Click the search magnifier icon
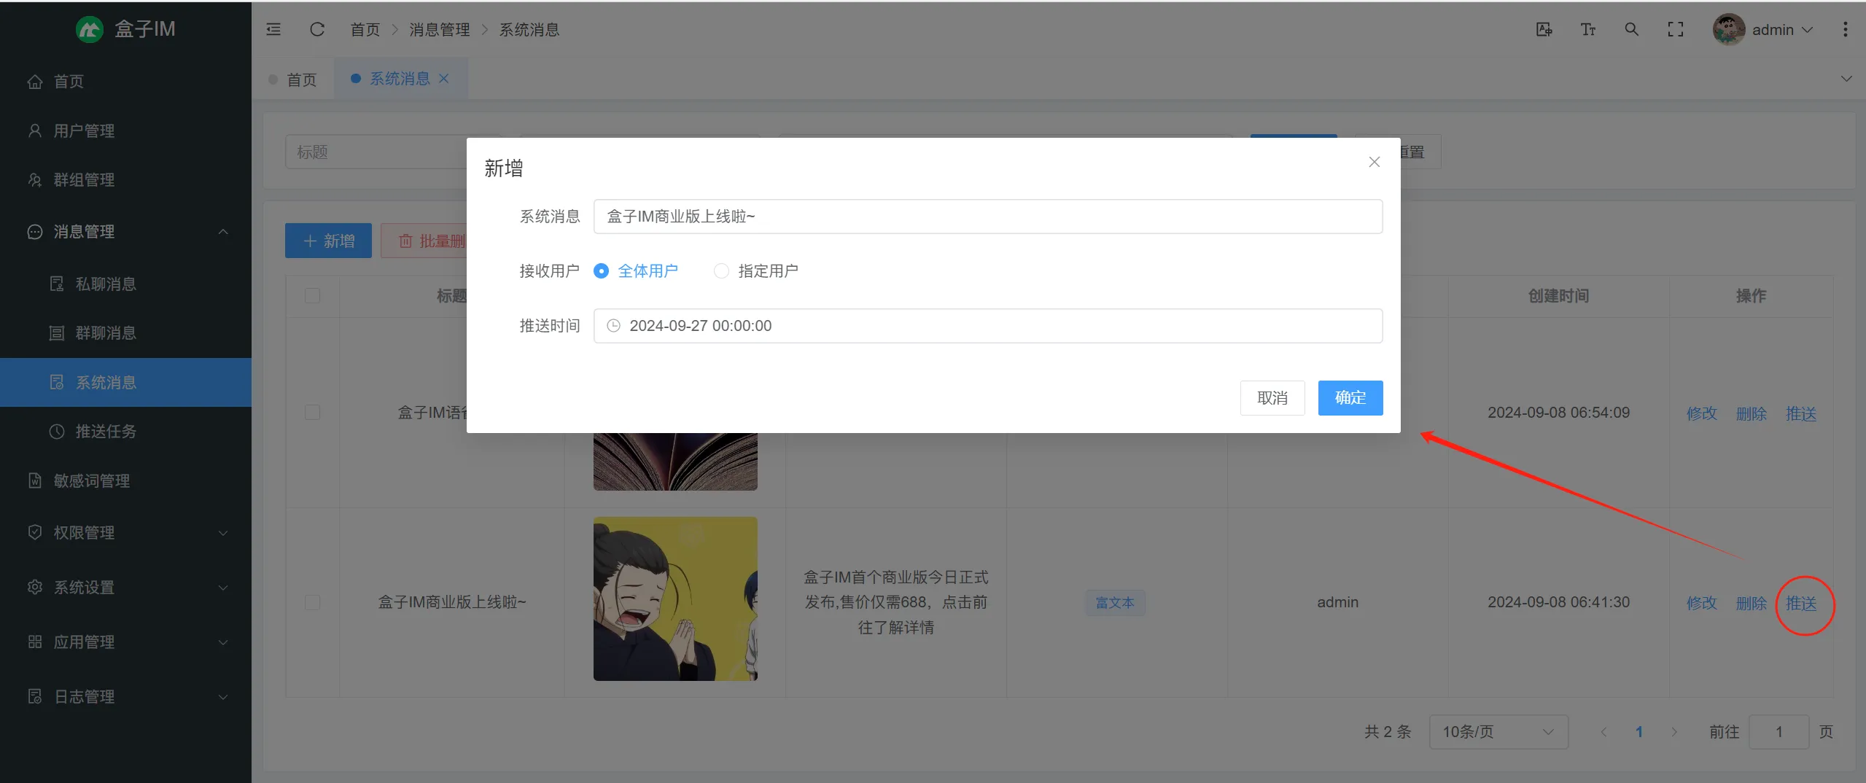This screenshot has height=783, width=1866. [1631, 29]
